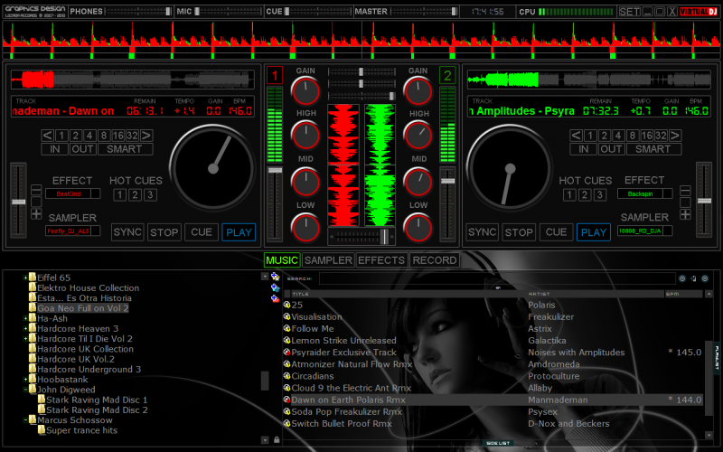Toggle loop OUT point on deck 2
Viewport: 723px width, 452px height.
[x=612, y=149]
